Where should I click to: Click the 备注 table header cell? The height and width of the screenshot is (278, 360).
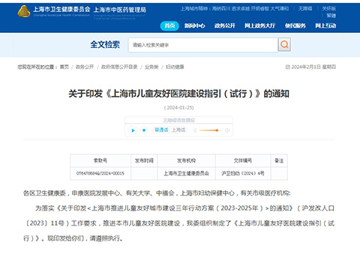point(279,160)
